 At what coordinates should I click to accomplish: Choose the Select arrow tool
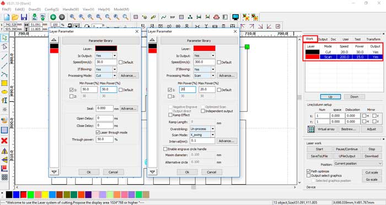pos(4,37)
